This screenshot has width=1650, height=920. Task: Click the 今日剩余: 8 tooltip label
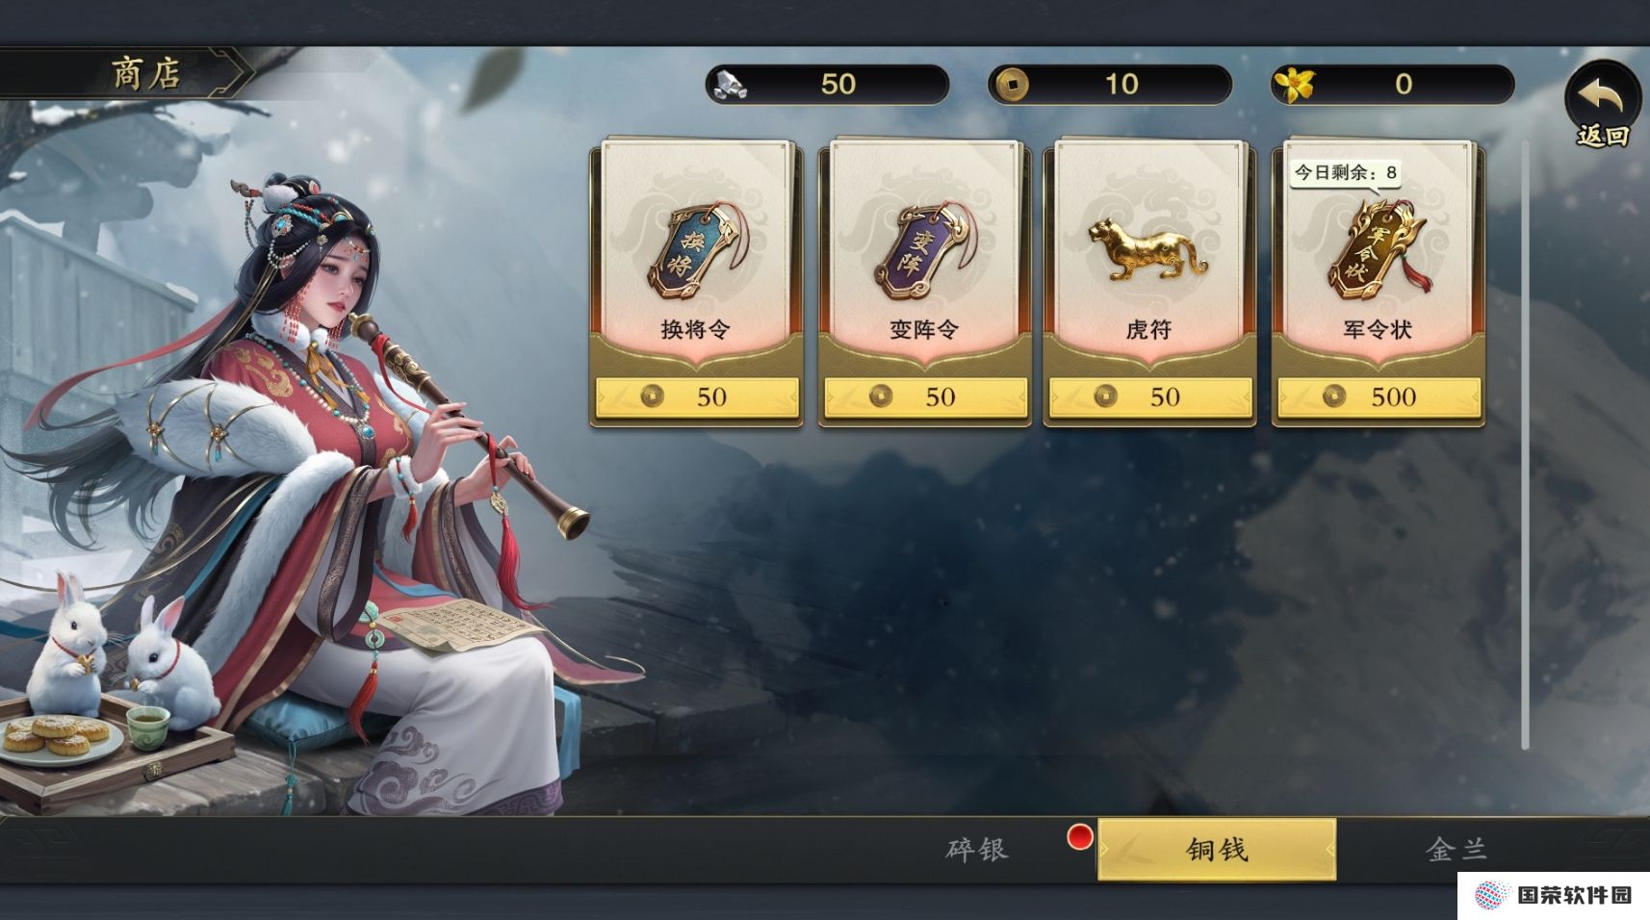[x=1345, y=173]
